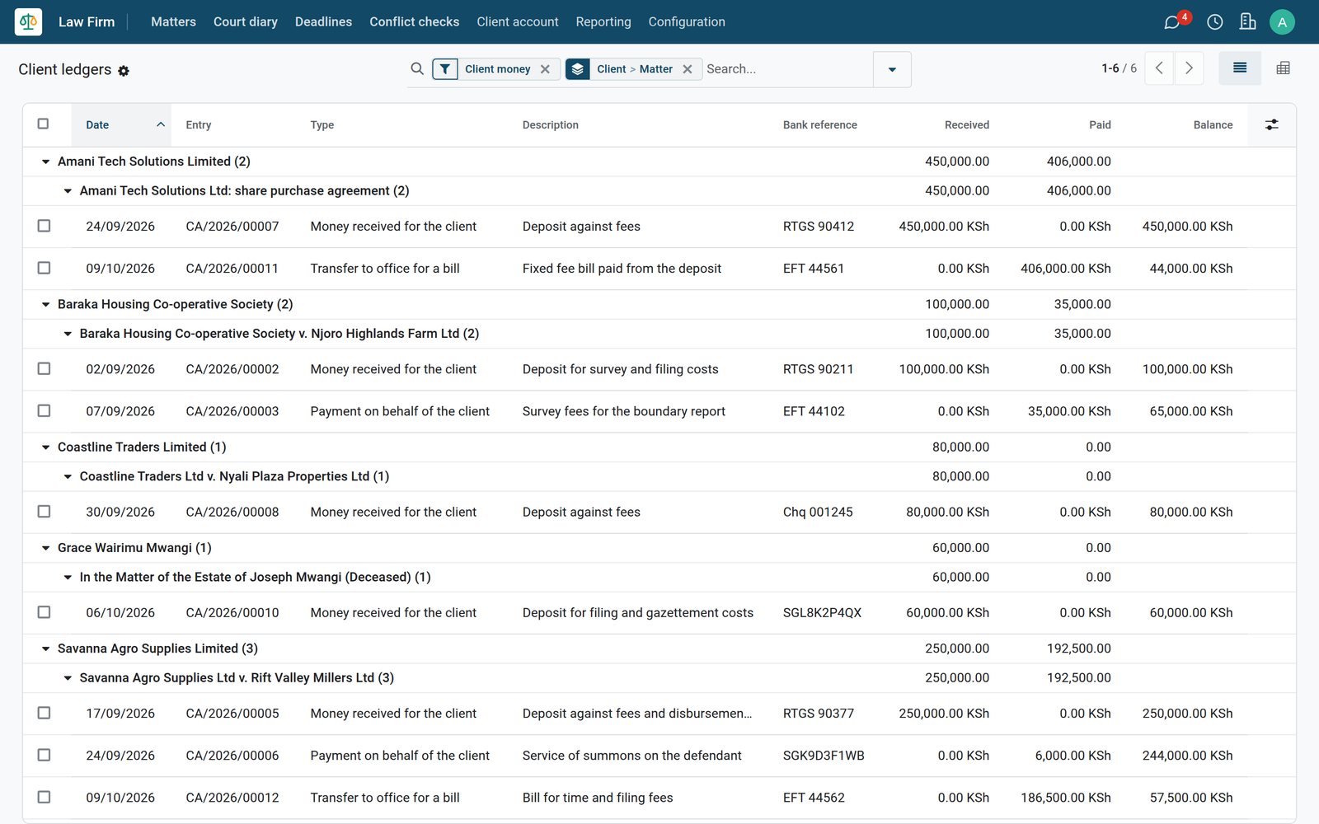Click the filter funnel icon

pos(445,69)
